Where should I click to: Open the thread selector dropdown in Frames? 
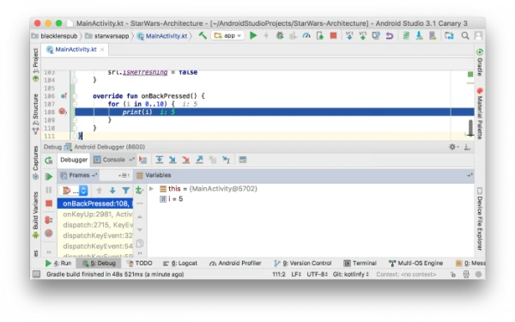tap(74, 191)
